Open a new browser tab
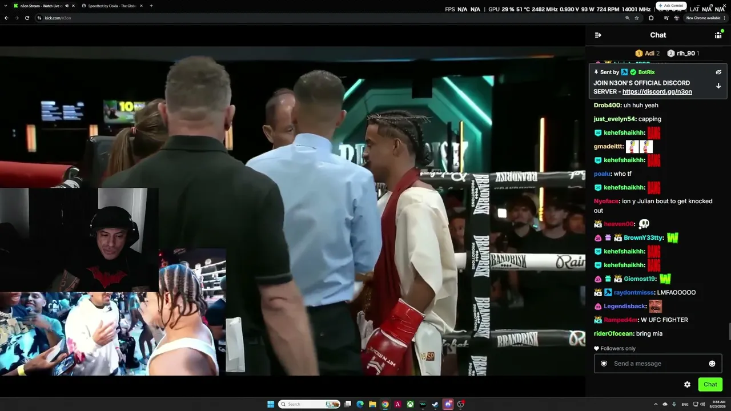This screenshot has width=731, height=411. pyautogui.click(x=151, y=6)
